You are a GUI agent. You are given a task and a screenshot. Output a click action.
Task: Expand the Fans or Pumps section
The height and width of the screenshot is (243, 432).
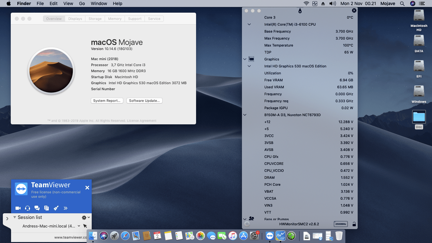point(244,219)
